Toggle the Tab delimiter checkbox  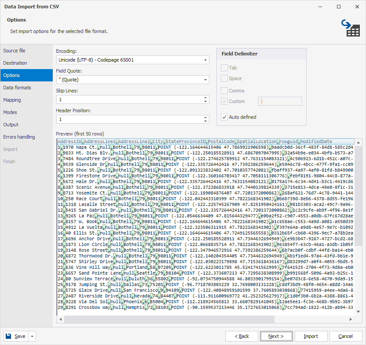pyautogui.click(x=224, y=68)
